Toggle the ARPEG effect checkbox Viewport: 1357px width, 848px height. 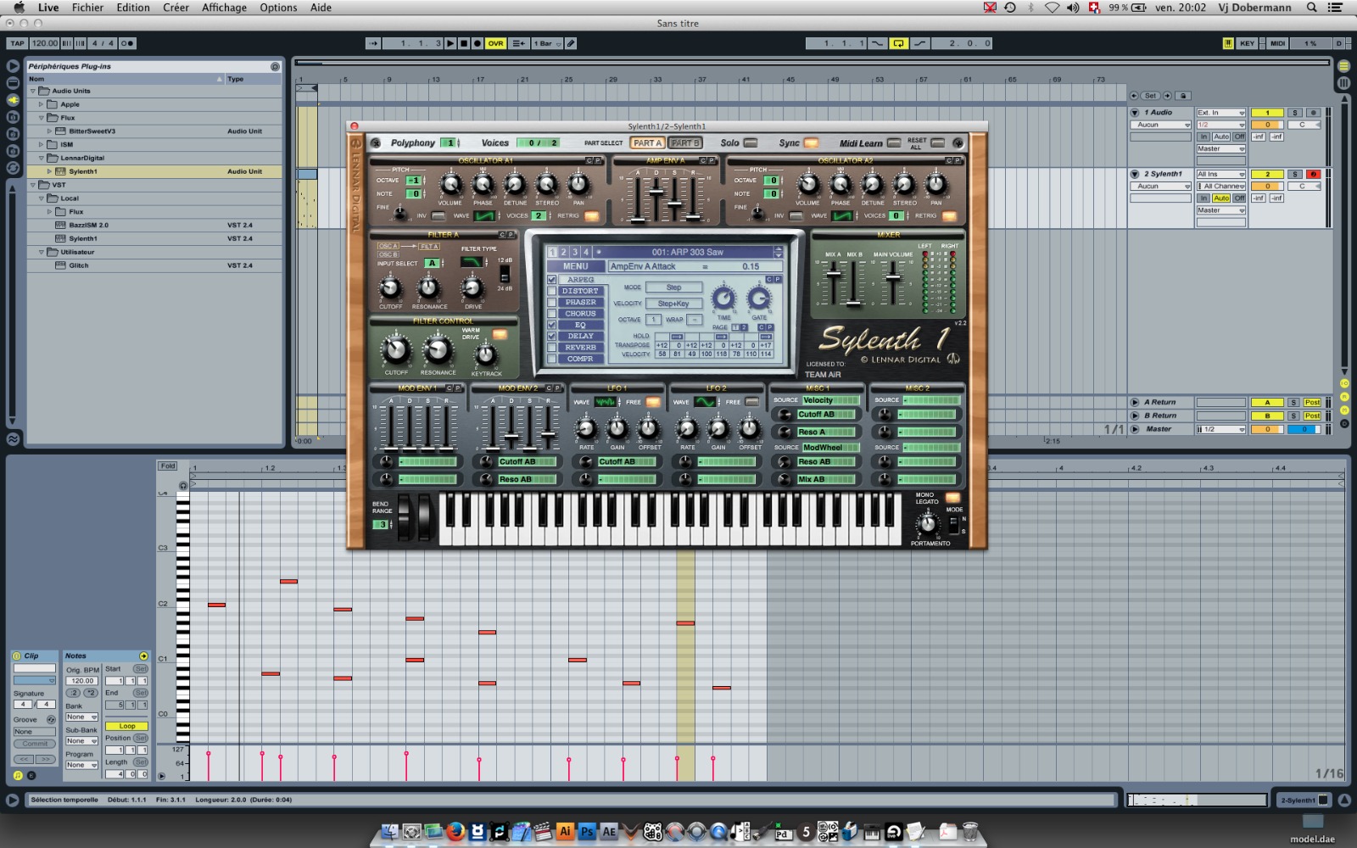click(x=552, y=280)
